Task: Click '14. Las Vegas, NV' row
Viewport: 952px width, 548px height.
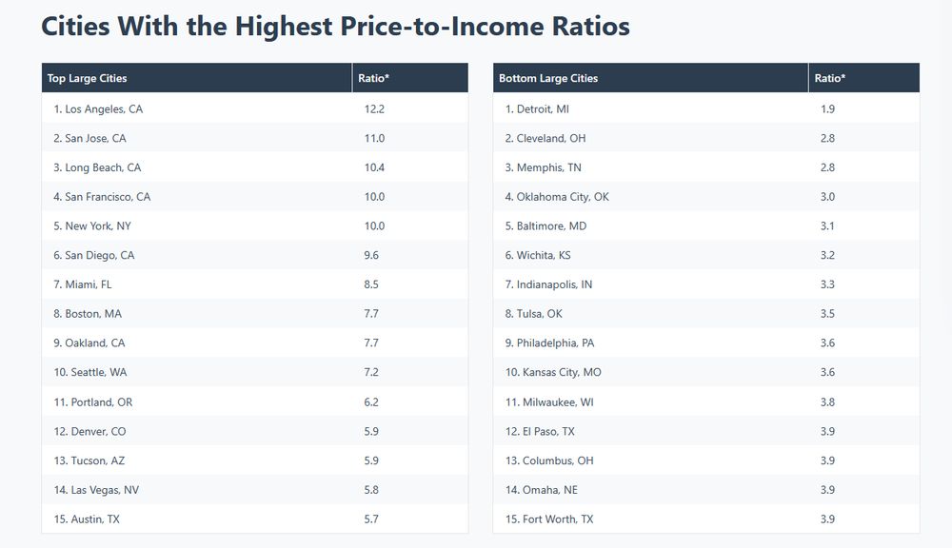Action: click(x=255, y=489)
